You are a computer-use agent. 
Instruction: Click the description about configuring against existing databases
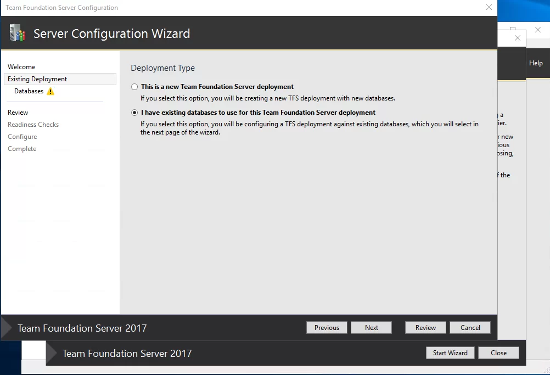pyautogui.click(x=310, y=128)
